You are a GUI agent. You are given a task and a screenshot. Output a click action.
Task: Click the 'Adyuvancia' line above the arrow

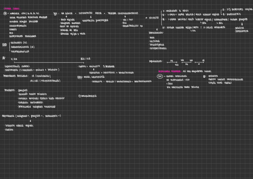tap(31, 116)
